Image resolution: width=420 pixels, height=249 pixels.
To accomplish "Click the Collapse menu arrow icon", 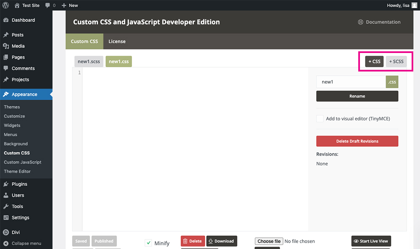I will [6, 244].
